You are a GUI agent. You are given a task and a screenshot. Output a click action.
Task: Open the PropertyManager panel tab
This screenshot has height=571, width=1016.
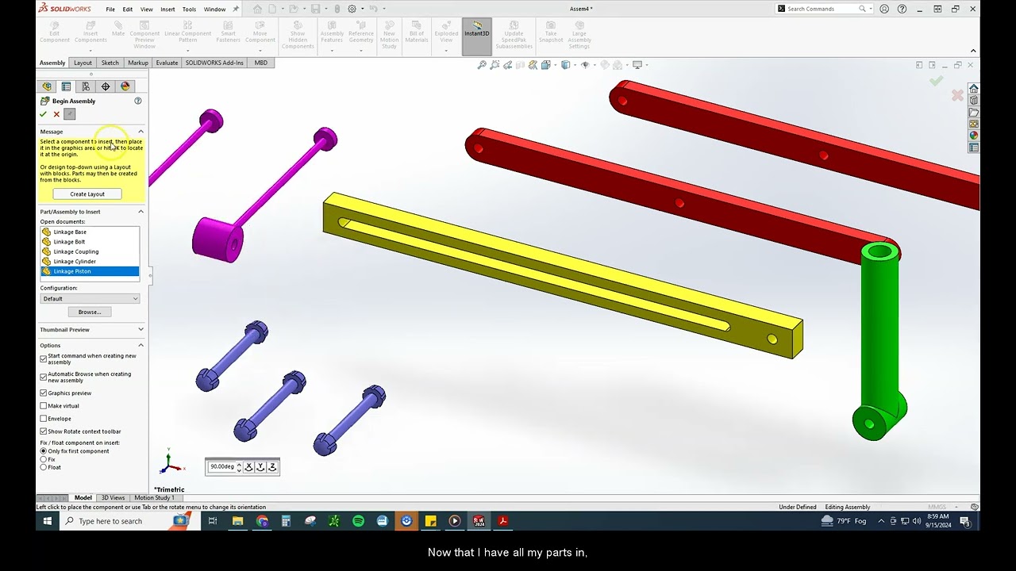pyautogui.click(x=66, y=86)
